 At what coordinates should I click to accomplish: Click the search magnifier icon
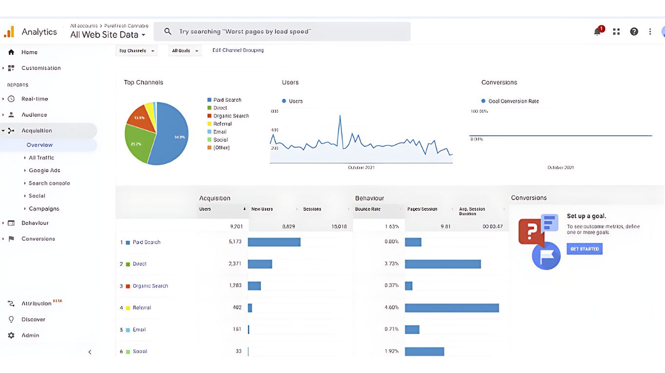pos(168,32)
